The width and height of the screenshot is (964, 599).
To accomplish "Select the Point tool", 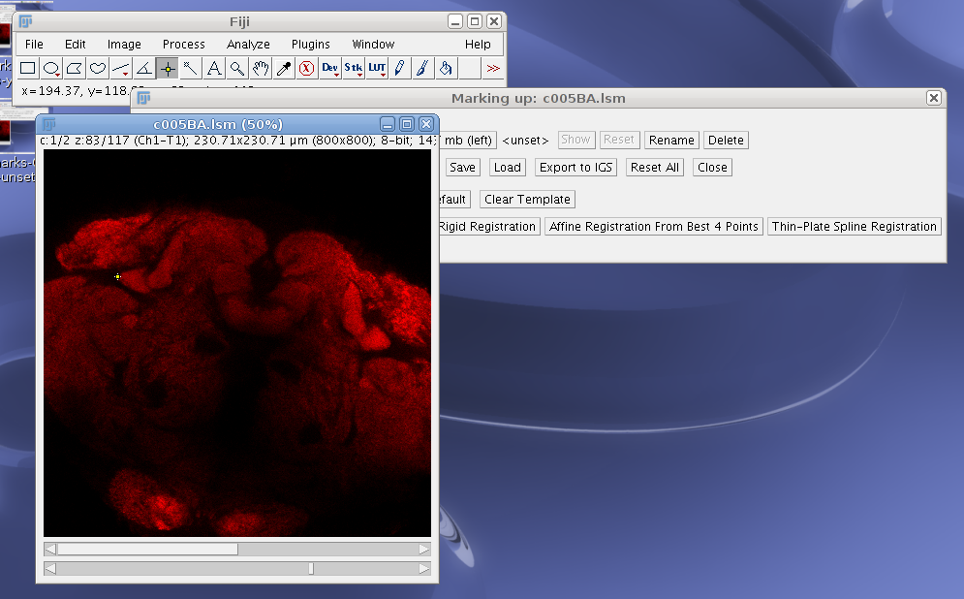I will [168, 68].
